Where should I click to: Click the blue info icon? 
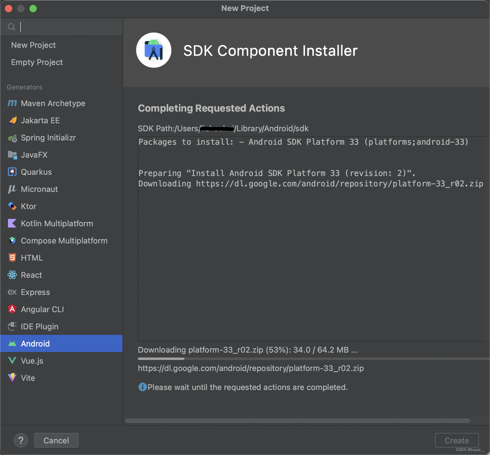(x=142, y=387)
